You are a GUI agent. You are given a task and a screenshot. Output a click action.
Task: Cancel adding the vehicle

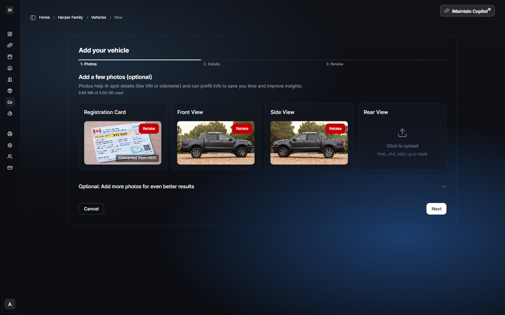click(91, 208)
